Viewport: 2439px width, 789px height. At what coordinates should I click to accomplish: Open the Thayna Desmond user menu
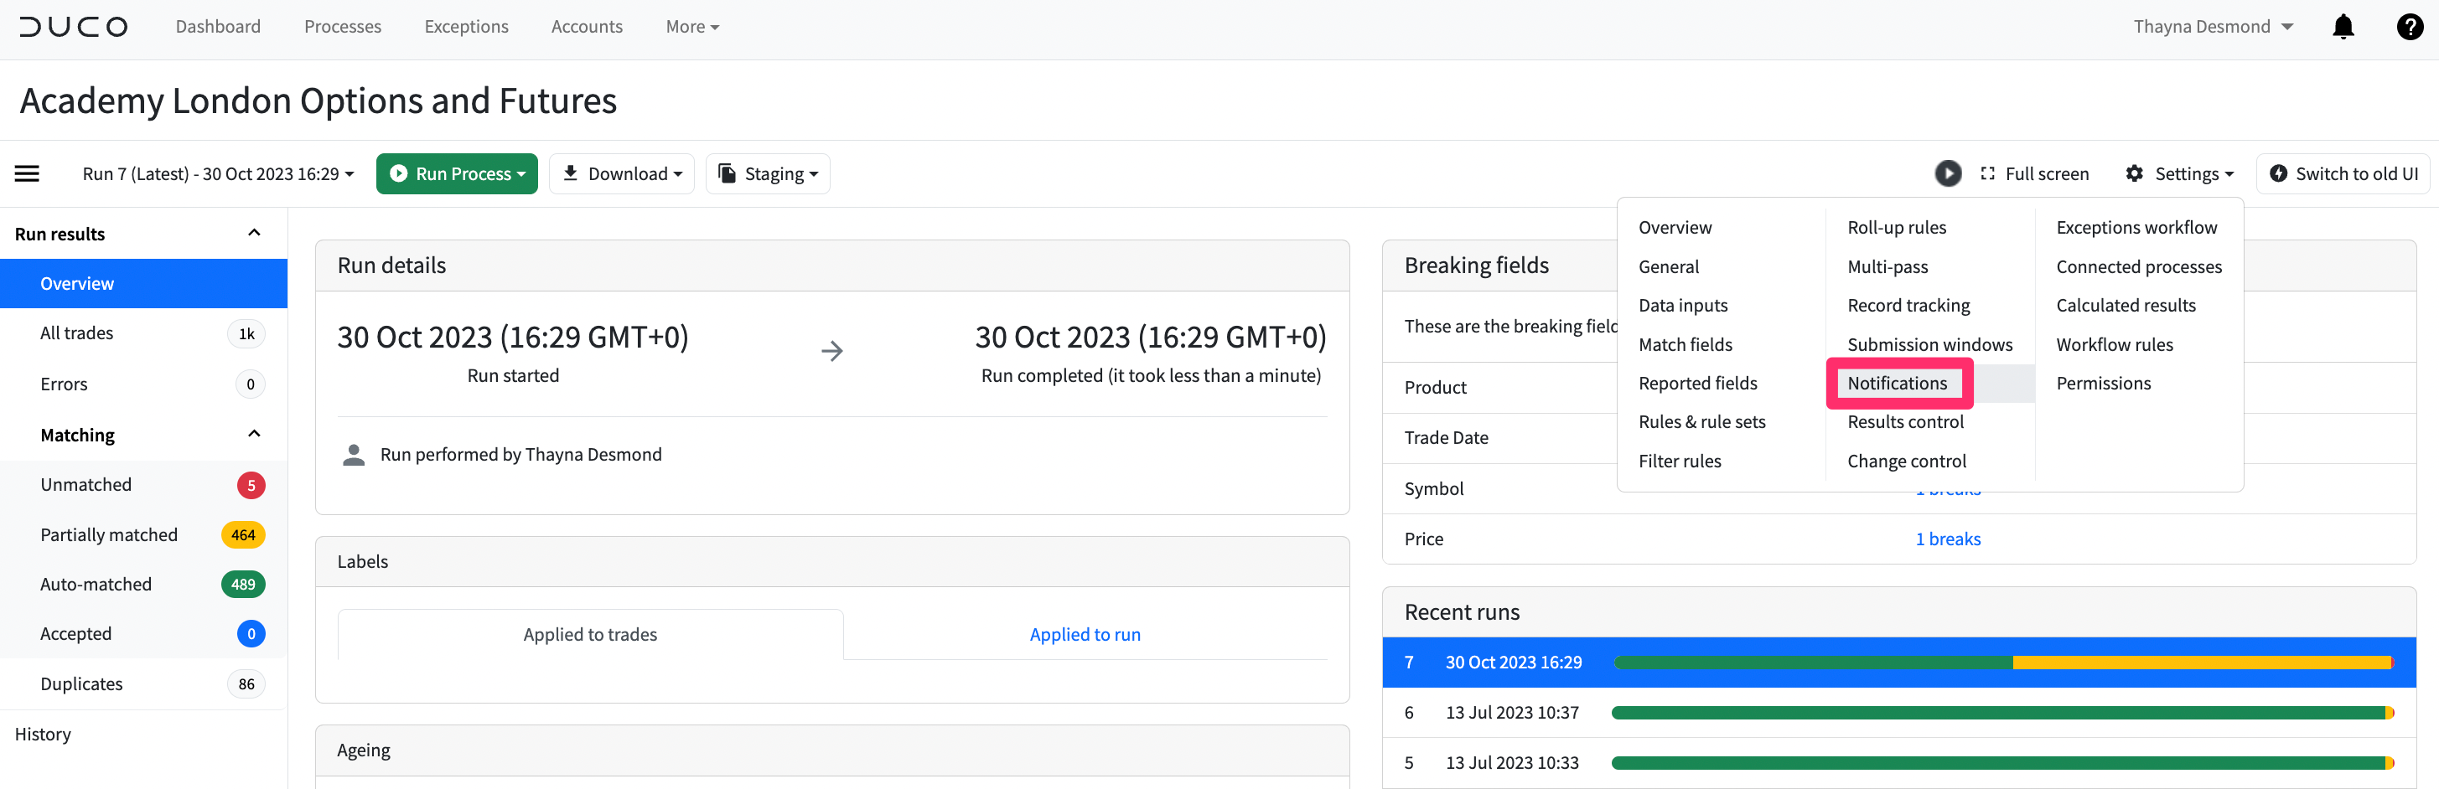point(2213,27)
